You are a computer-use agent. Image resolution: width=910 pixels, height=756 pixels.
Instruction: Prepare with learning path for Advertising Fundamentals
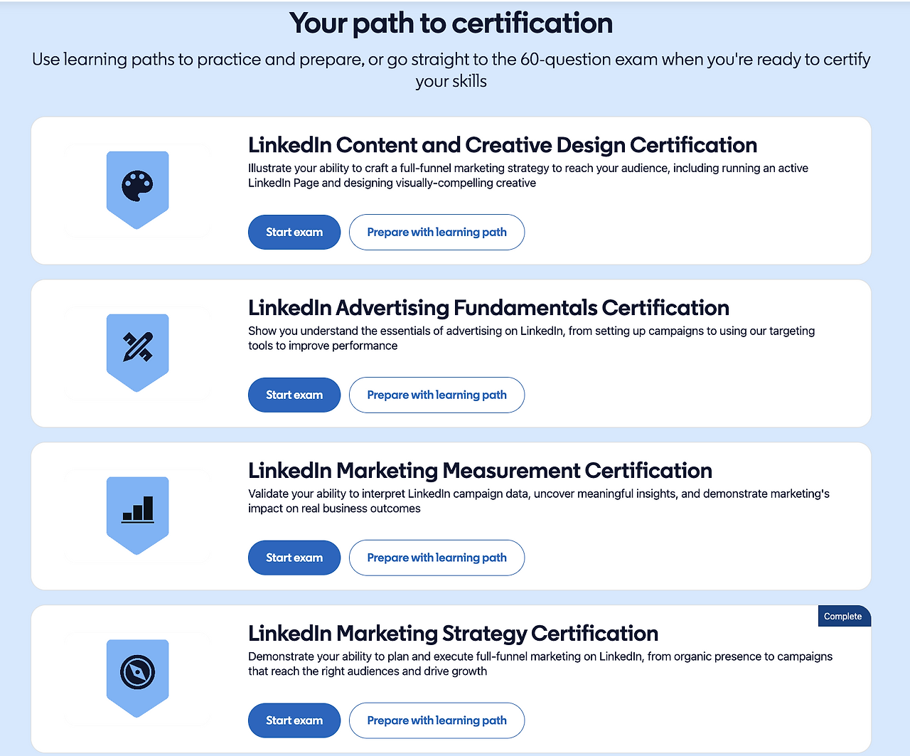(x=437, y=395)
